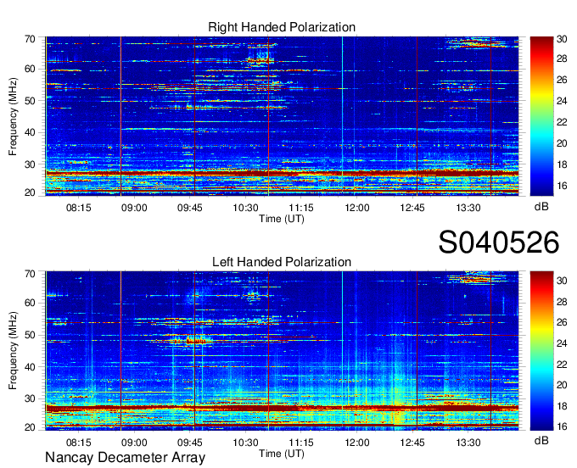Click the 09:45 time tick on the Right Handed plot
Screen dimensions: 577x468
(x=190, y=208)
